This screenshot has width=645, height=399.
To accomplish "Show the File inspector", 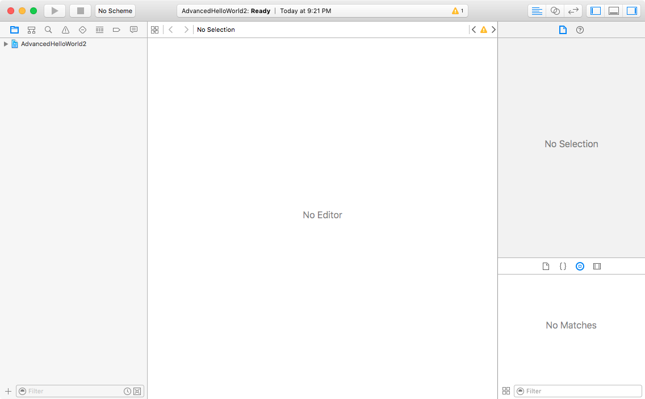I will coord(563,30).
